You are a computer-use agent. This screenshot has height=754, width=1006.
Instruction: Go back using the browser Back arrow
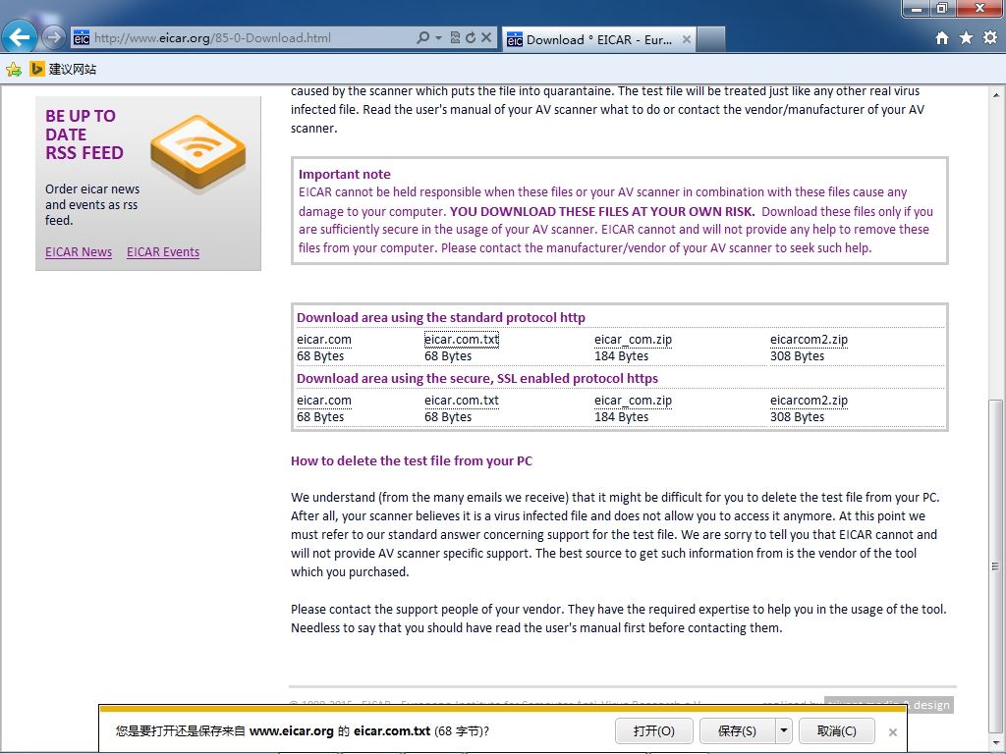(x=20, y=37)
